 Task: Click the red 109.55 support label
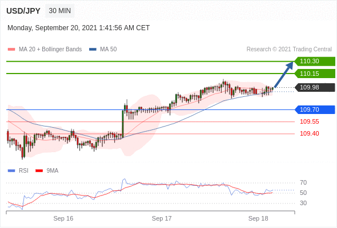(x=310, y=121)
